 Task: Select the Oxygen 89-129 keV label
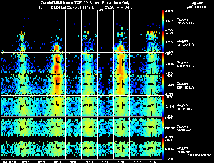(185, 107)
